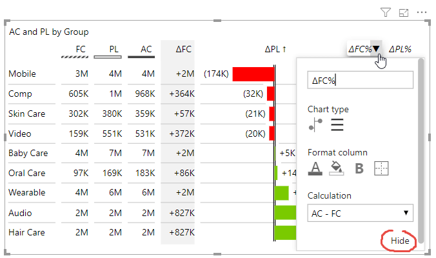Screen dimensions: 436x258
Task: Click the font color format icon
Action: (x=315, y=168)
